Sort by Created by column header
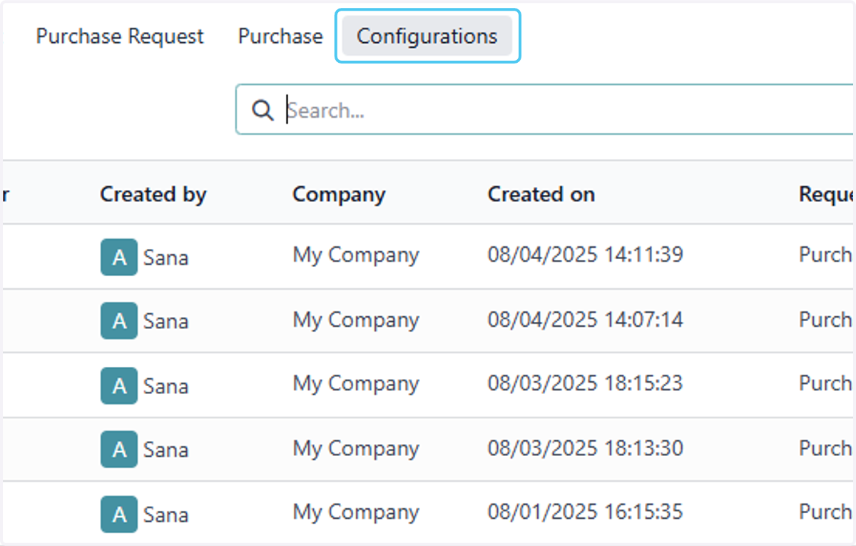 coord(153,194)
